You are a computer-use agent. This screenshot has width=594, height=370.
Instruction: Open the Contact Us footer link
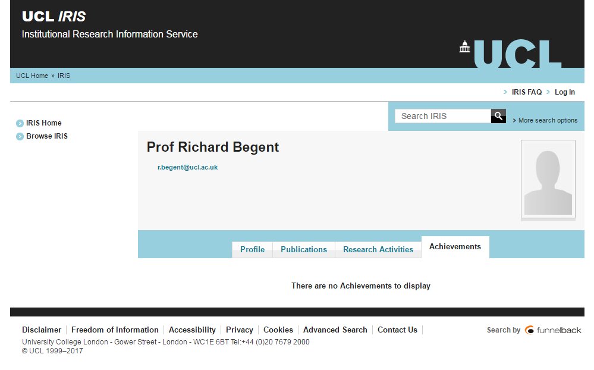click(x=397, y=330)
